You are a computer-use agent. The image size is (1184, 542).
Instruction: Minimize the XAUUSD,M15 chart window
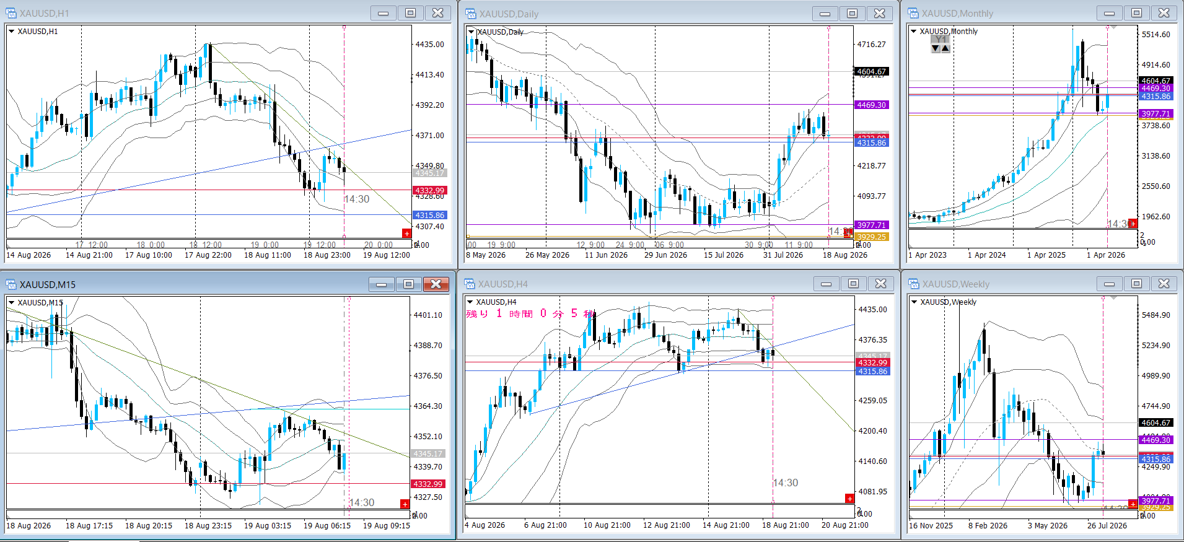[382, 284]
